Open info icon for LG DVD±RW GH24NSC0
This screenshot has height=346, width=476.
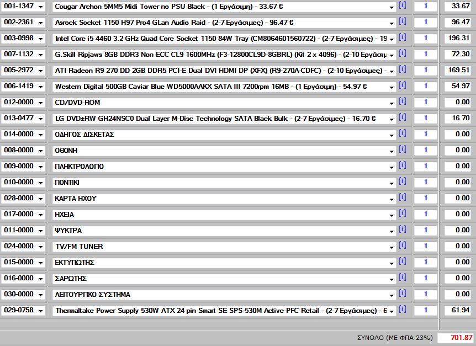pyautogui.click(x=402, y=118)
